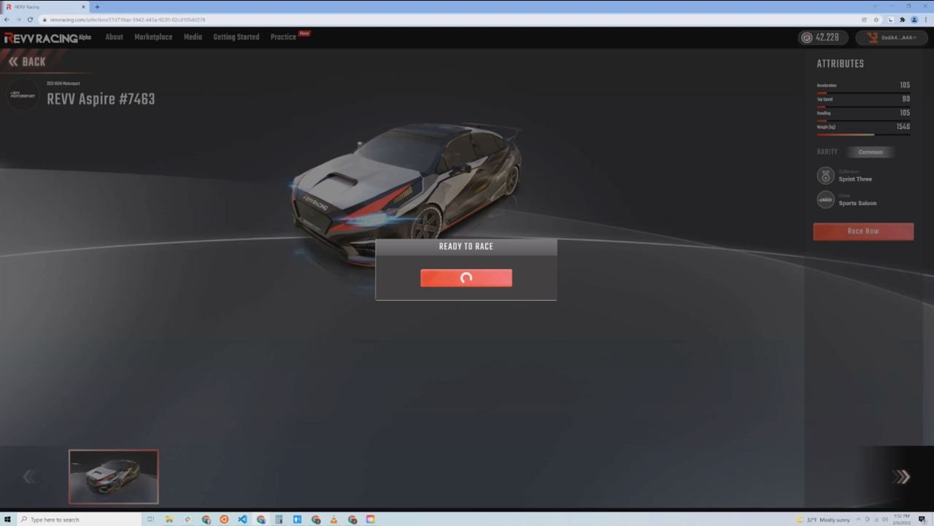Viewport: 934px width, 526px height.
Task: Open VLC media player from the taskbar
Action: pos(334,519)
